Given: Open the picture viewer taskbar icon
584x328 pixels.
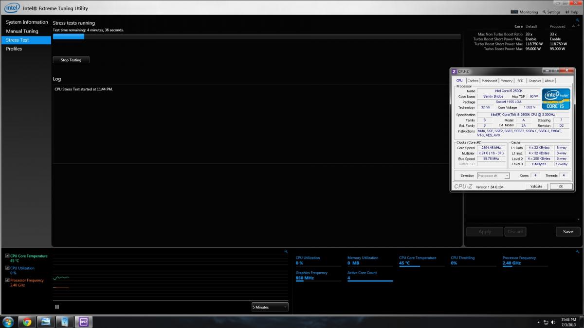Looking at the screenshot, I should pos(45,322).
